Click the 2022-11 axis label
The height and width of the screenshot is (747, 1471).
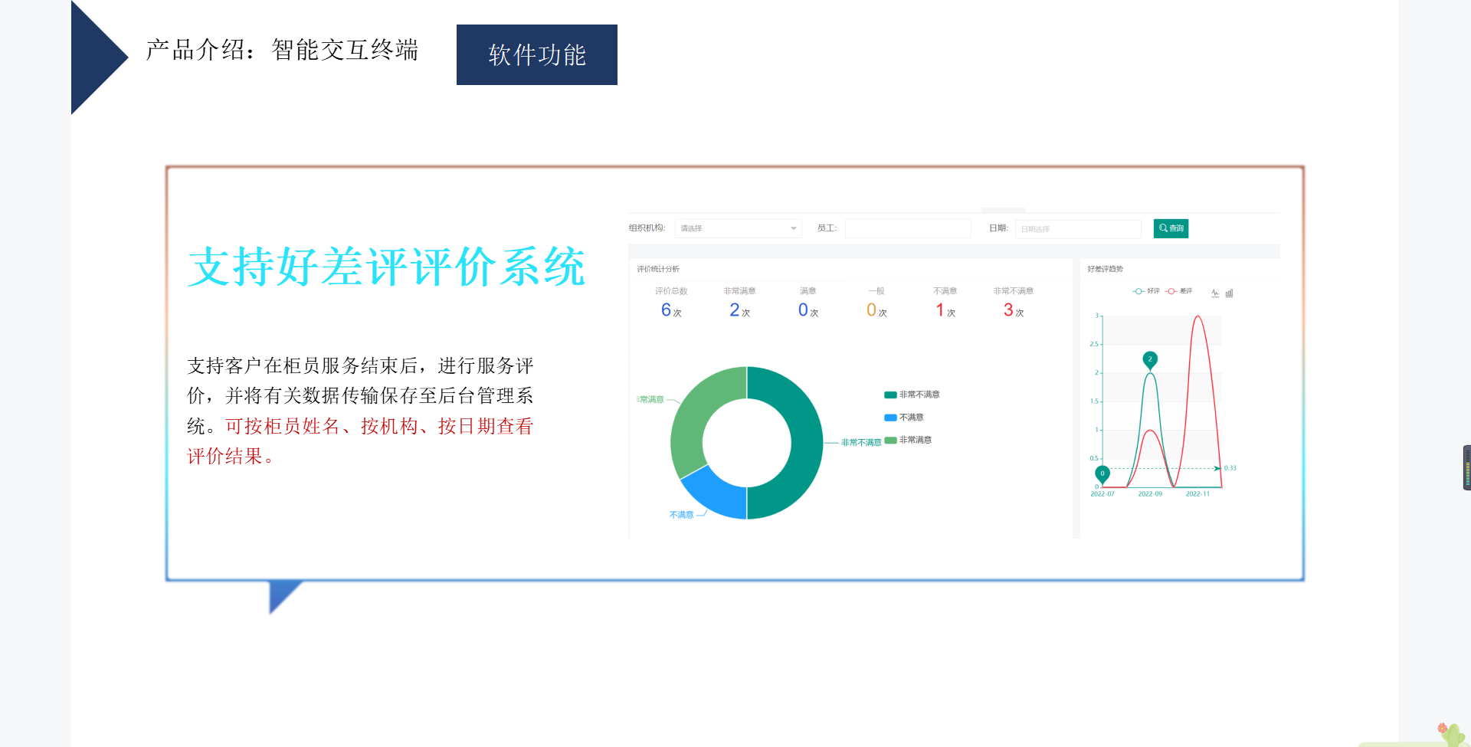click(x=1197, y=494)
